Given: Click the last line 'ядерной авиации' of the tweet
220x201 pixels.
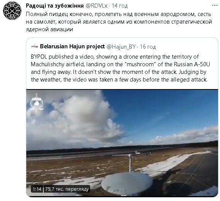Looking at the screenshot, I should click(49, 29).
